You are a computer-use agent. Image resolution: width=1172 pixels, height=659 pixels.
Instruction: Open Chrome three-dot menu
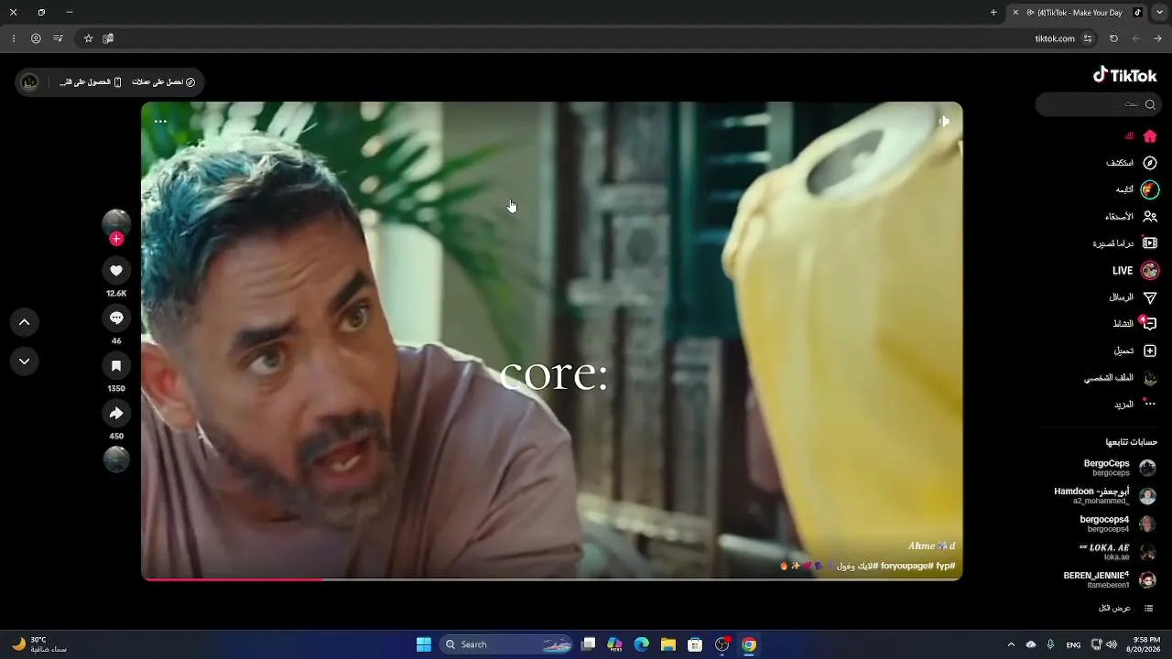coord(14,38)
